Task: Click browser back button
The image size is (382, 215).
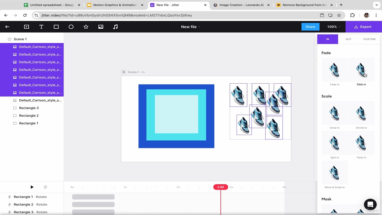Action: pyautogui.click(x=6, y=15)
